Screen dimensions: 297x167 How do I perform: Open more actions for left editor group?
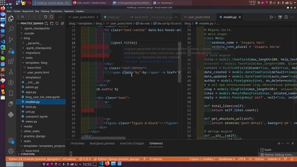(176, 17)
